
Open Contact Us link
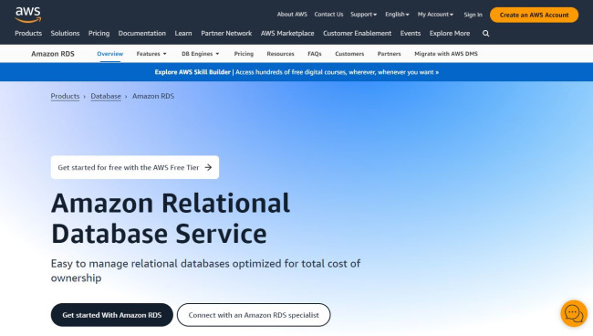tap(328, 15)
